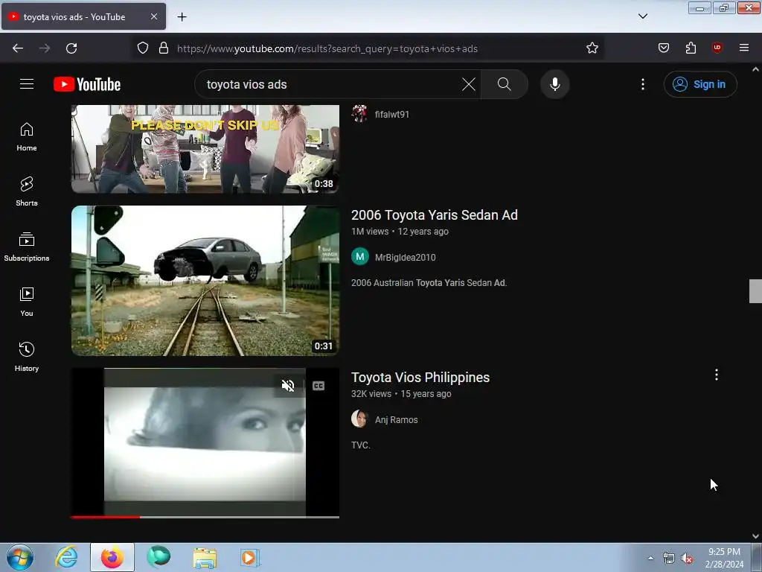The height and width of the screenshot is (572, 762).
Task: Click the YouTube logo
Action: (x=87, y=84)
